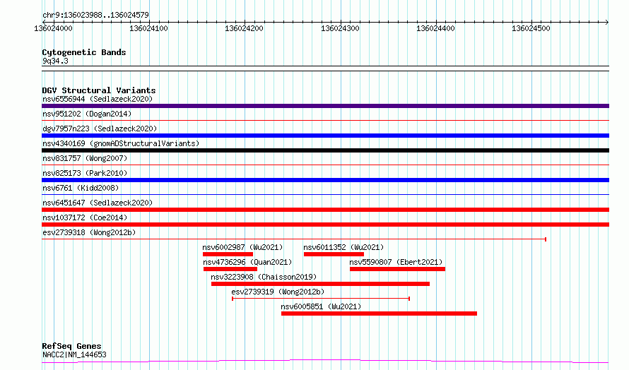Click the red nsv5590807 variant bar

coord(397,269)
